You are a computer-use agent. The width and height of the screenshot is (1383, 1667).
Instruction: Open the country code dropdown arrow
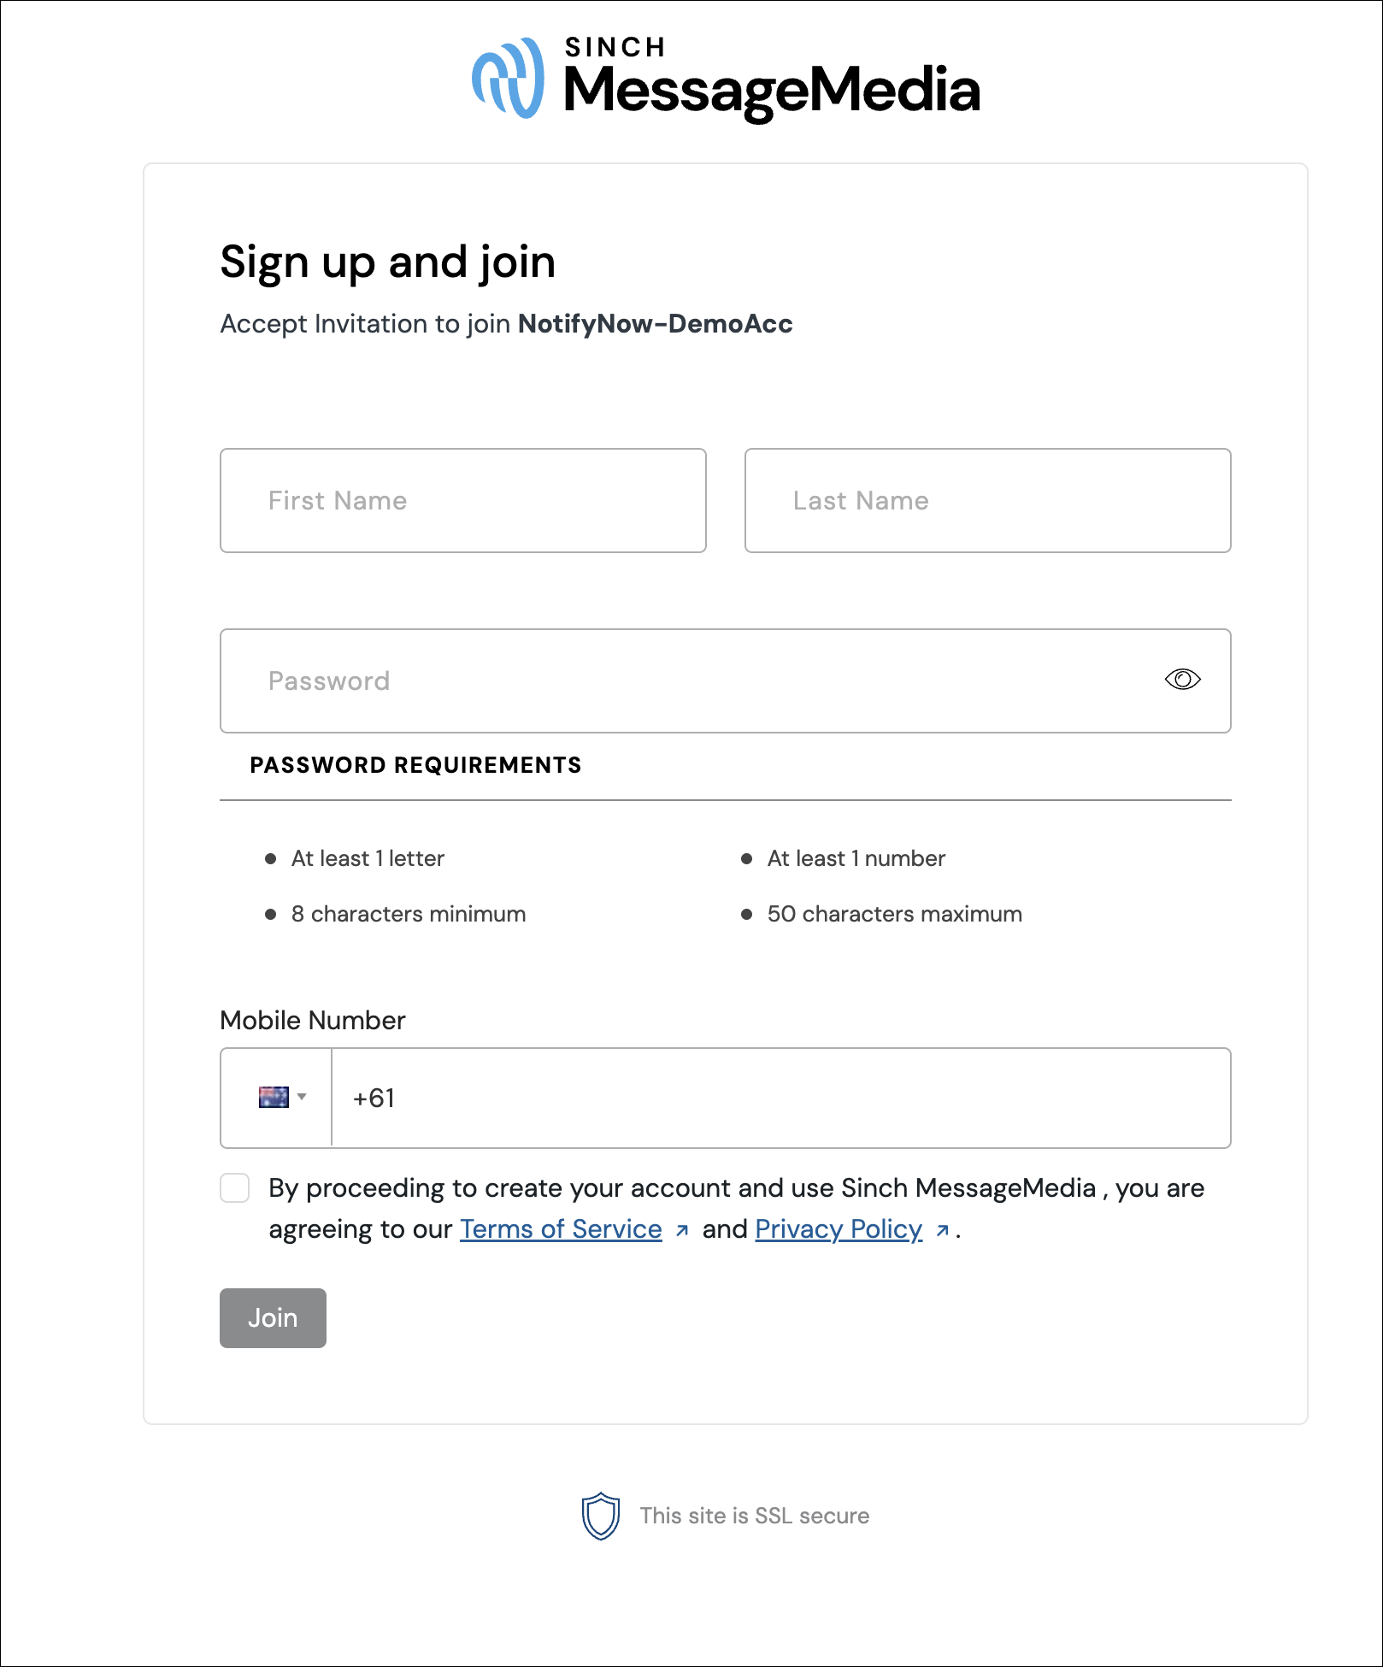click(302, 1097)
